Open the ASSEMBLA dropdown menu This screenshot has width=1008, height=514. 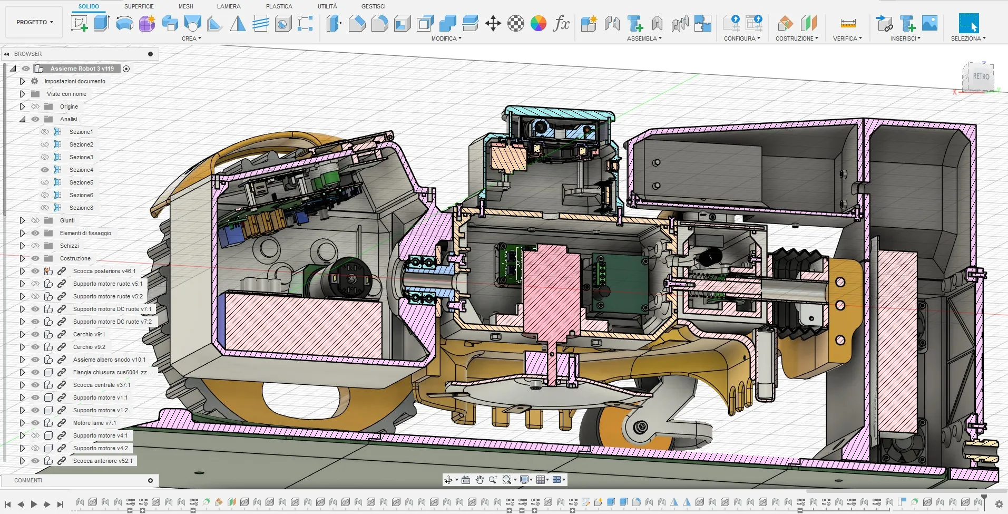[644, 38]
